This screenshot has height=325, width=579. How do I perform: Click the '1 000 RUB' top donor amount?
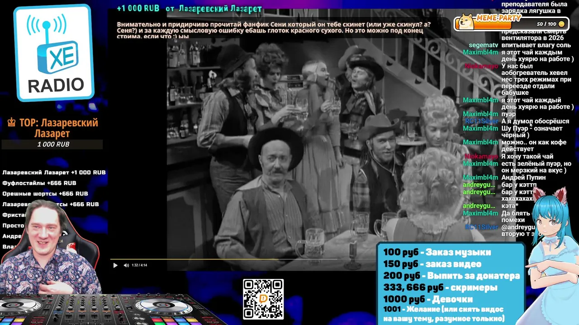(x=53, y=144)
